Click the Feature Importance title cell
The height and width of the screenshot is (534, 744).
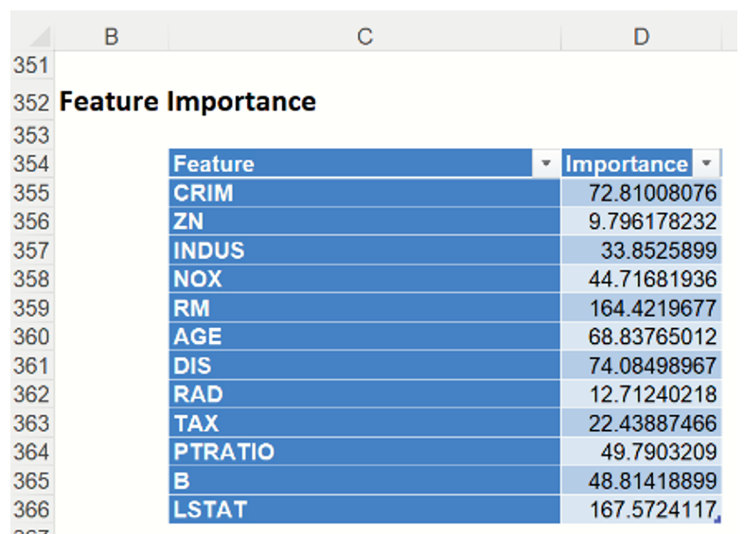point(187,102)
